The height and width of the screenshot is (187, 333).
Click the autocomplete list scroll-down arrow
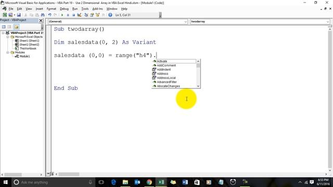pos(198,86)
